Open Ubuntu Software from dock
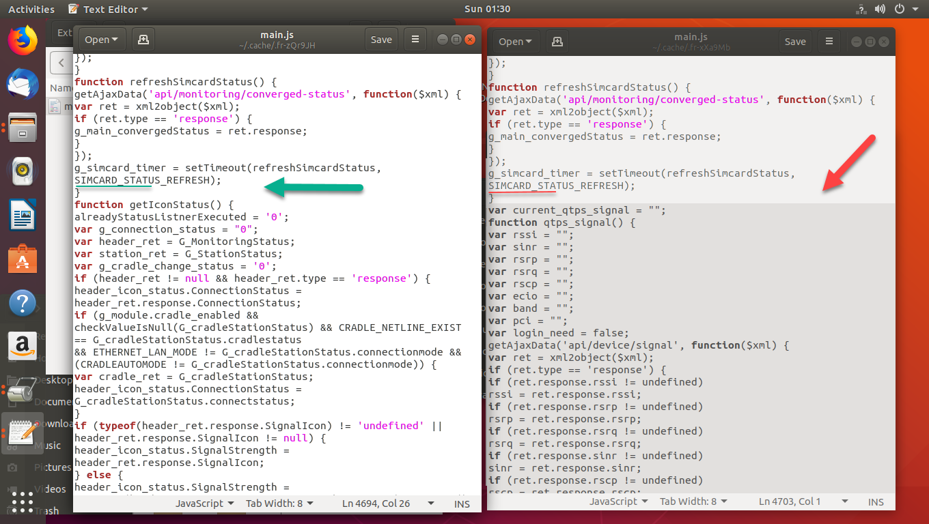Viewport: 929px width, 524px height. click(23, 260)
